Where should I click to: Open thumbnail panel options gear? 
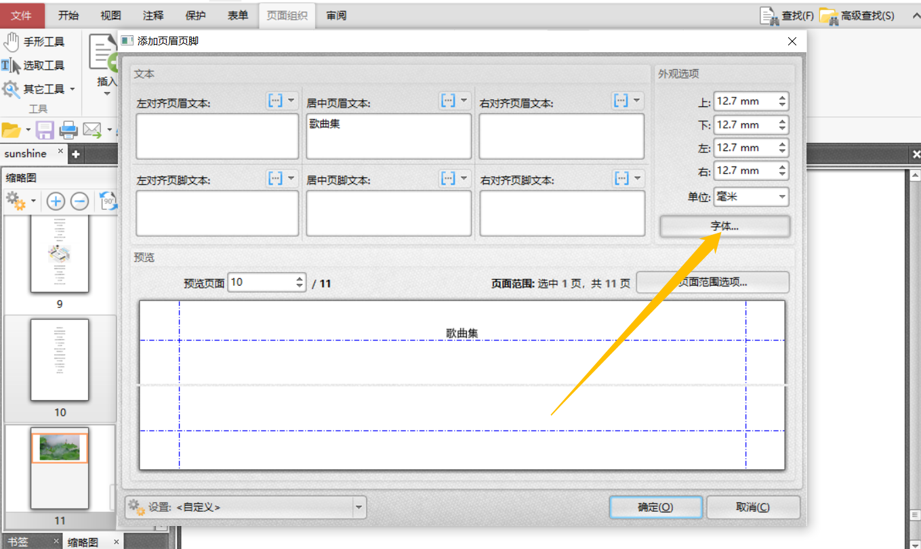(16, 201)
